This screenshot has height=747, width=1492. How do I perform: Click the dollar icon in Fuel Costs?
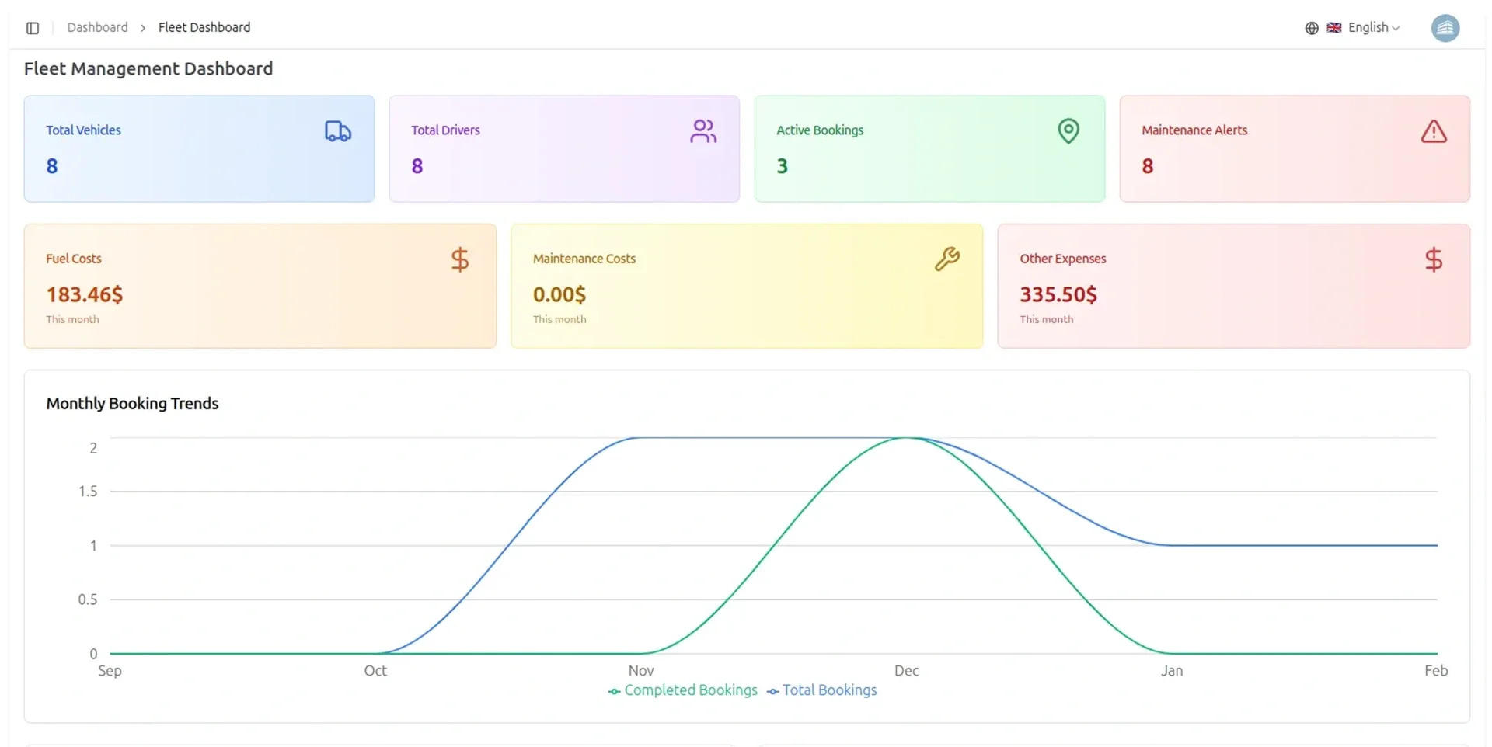pos(460,259)
